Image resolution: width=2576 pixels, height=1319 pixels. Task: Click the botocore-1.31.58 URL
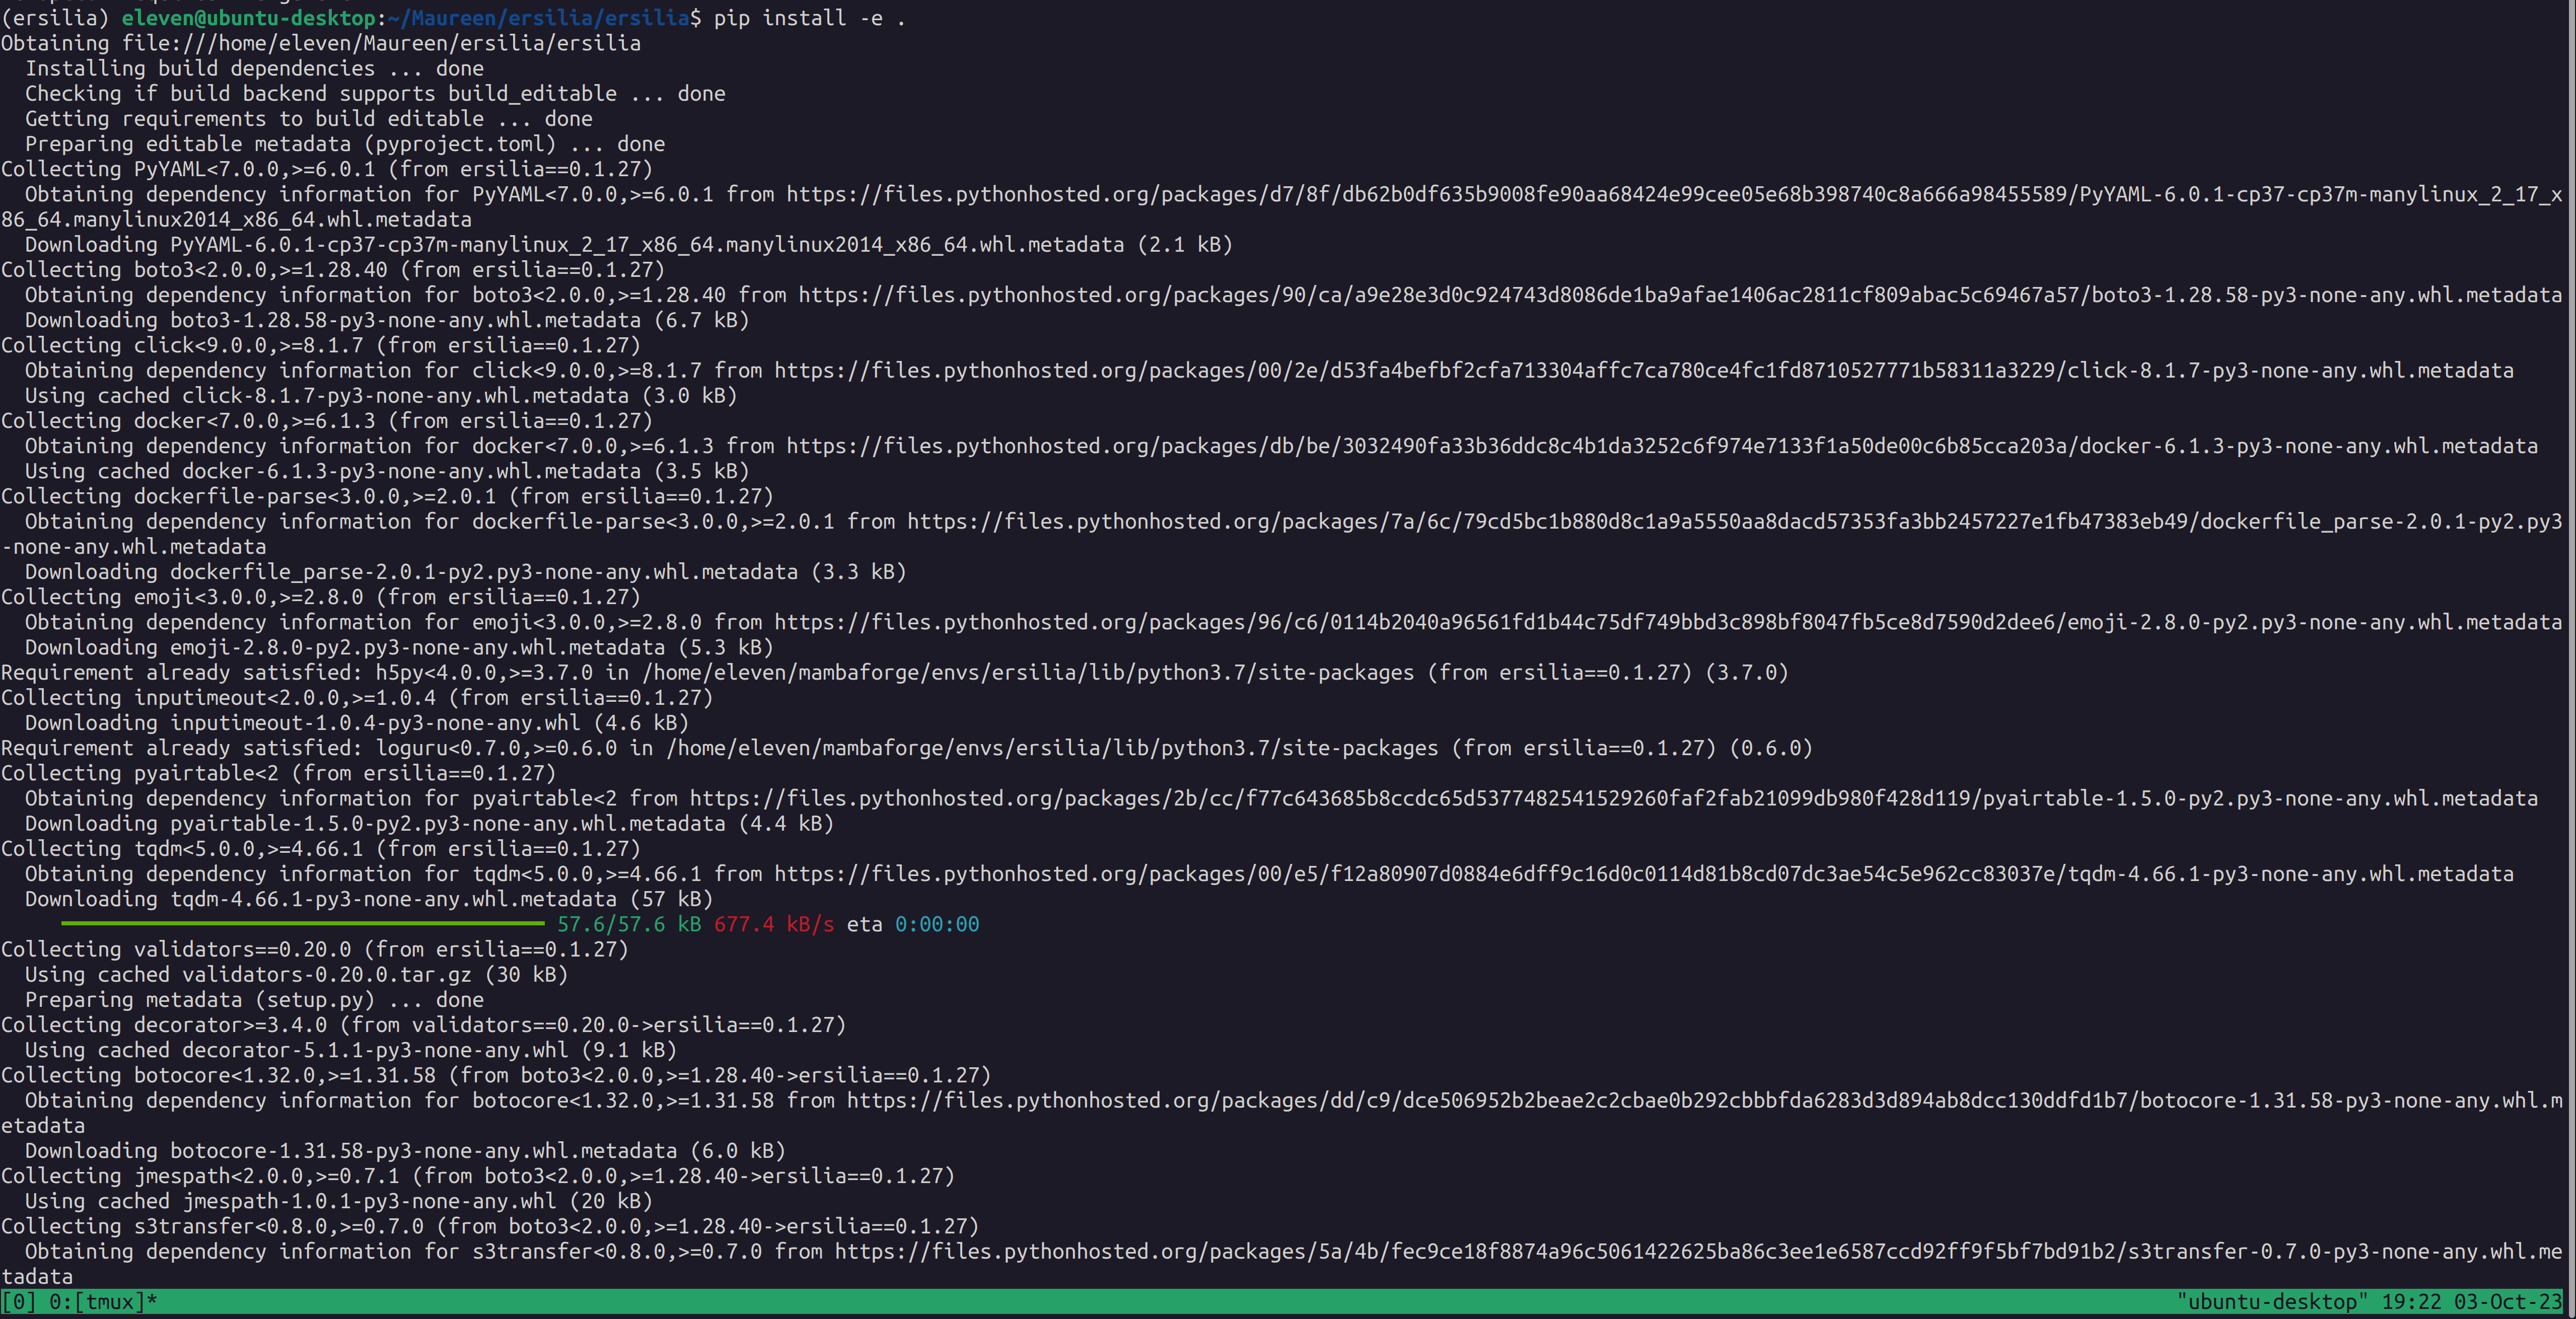(x=1700, y=1100)
